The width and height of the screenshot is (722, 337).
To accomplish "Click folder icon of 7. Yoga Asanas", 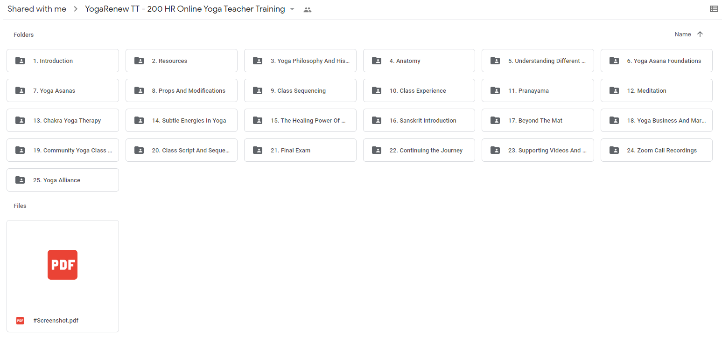I will [20, 90].
